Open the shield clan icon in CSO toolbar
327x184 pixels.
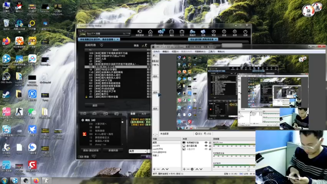click(x=213, y=33)
